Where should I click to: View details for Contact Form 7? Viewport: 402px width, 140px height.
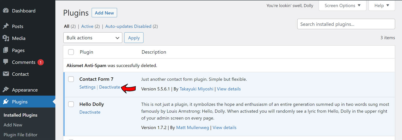coord(229,89)
